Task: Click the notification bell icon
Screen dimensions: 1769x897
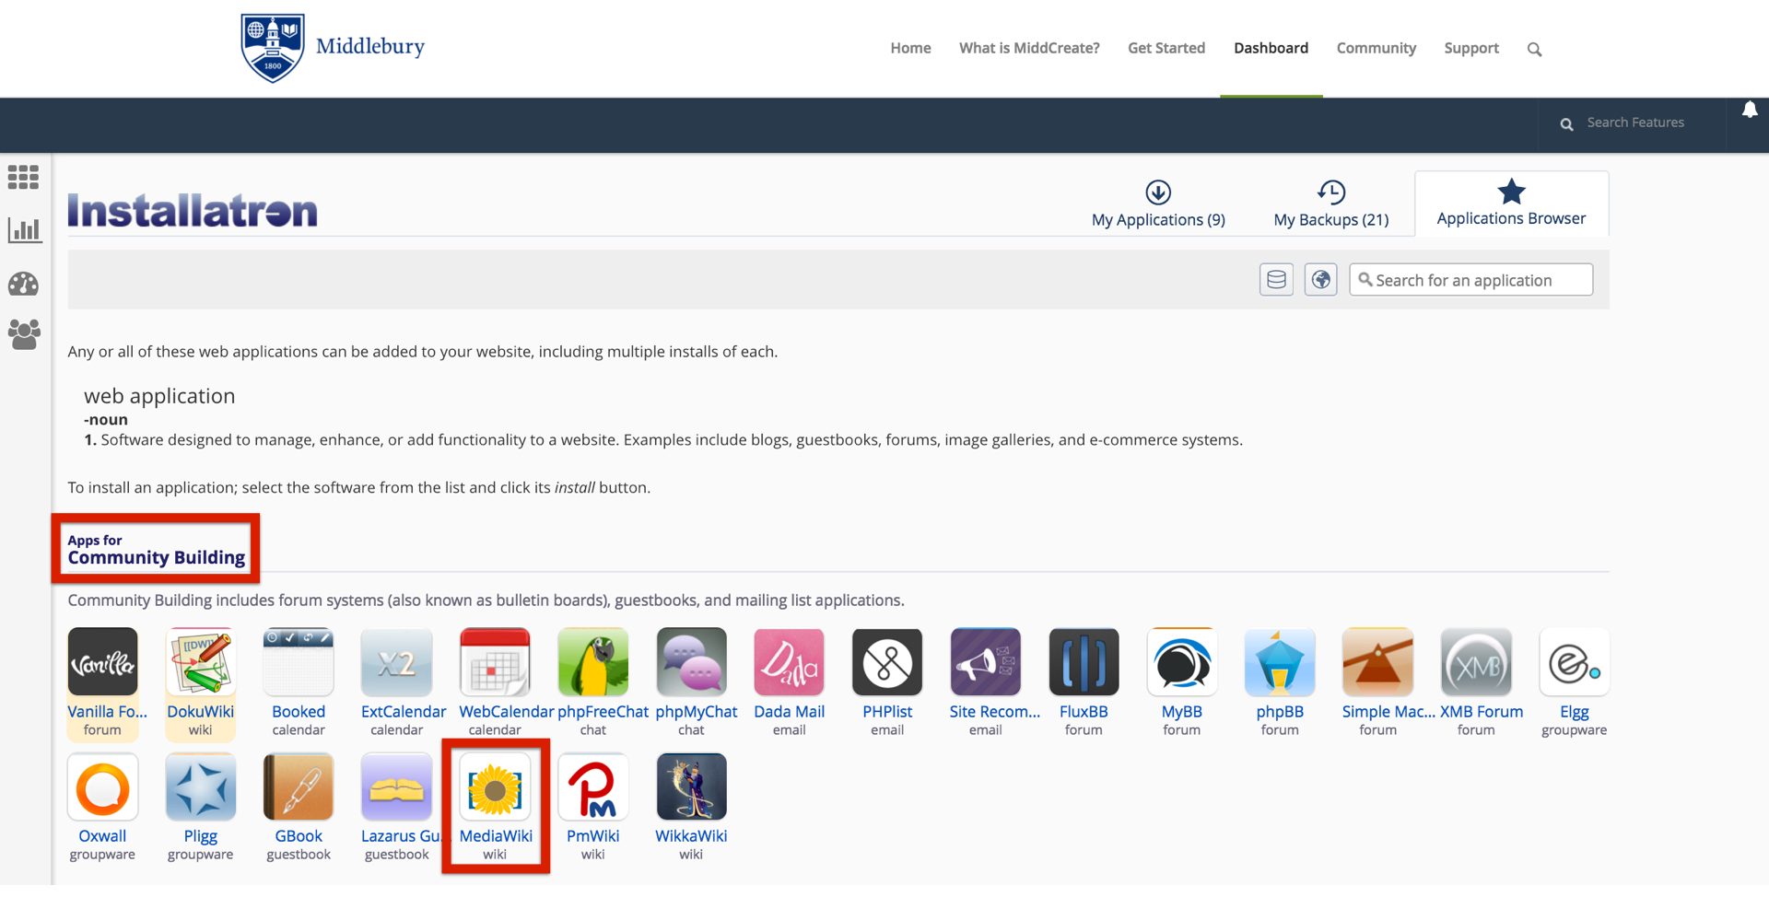Action: coord(1750,111)
